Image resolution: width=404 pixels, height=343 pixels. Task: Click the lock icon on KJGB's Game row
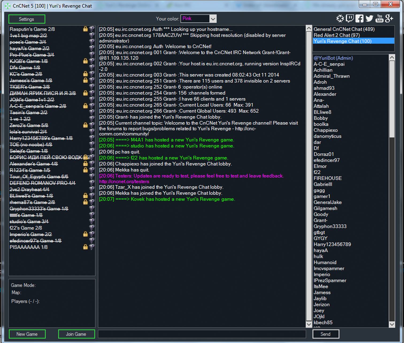click(x=85, y=61)
